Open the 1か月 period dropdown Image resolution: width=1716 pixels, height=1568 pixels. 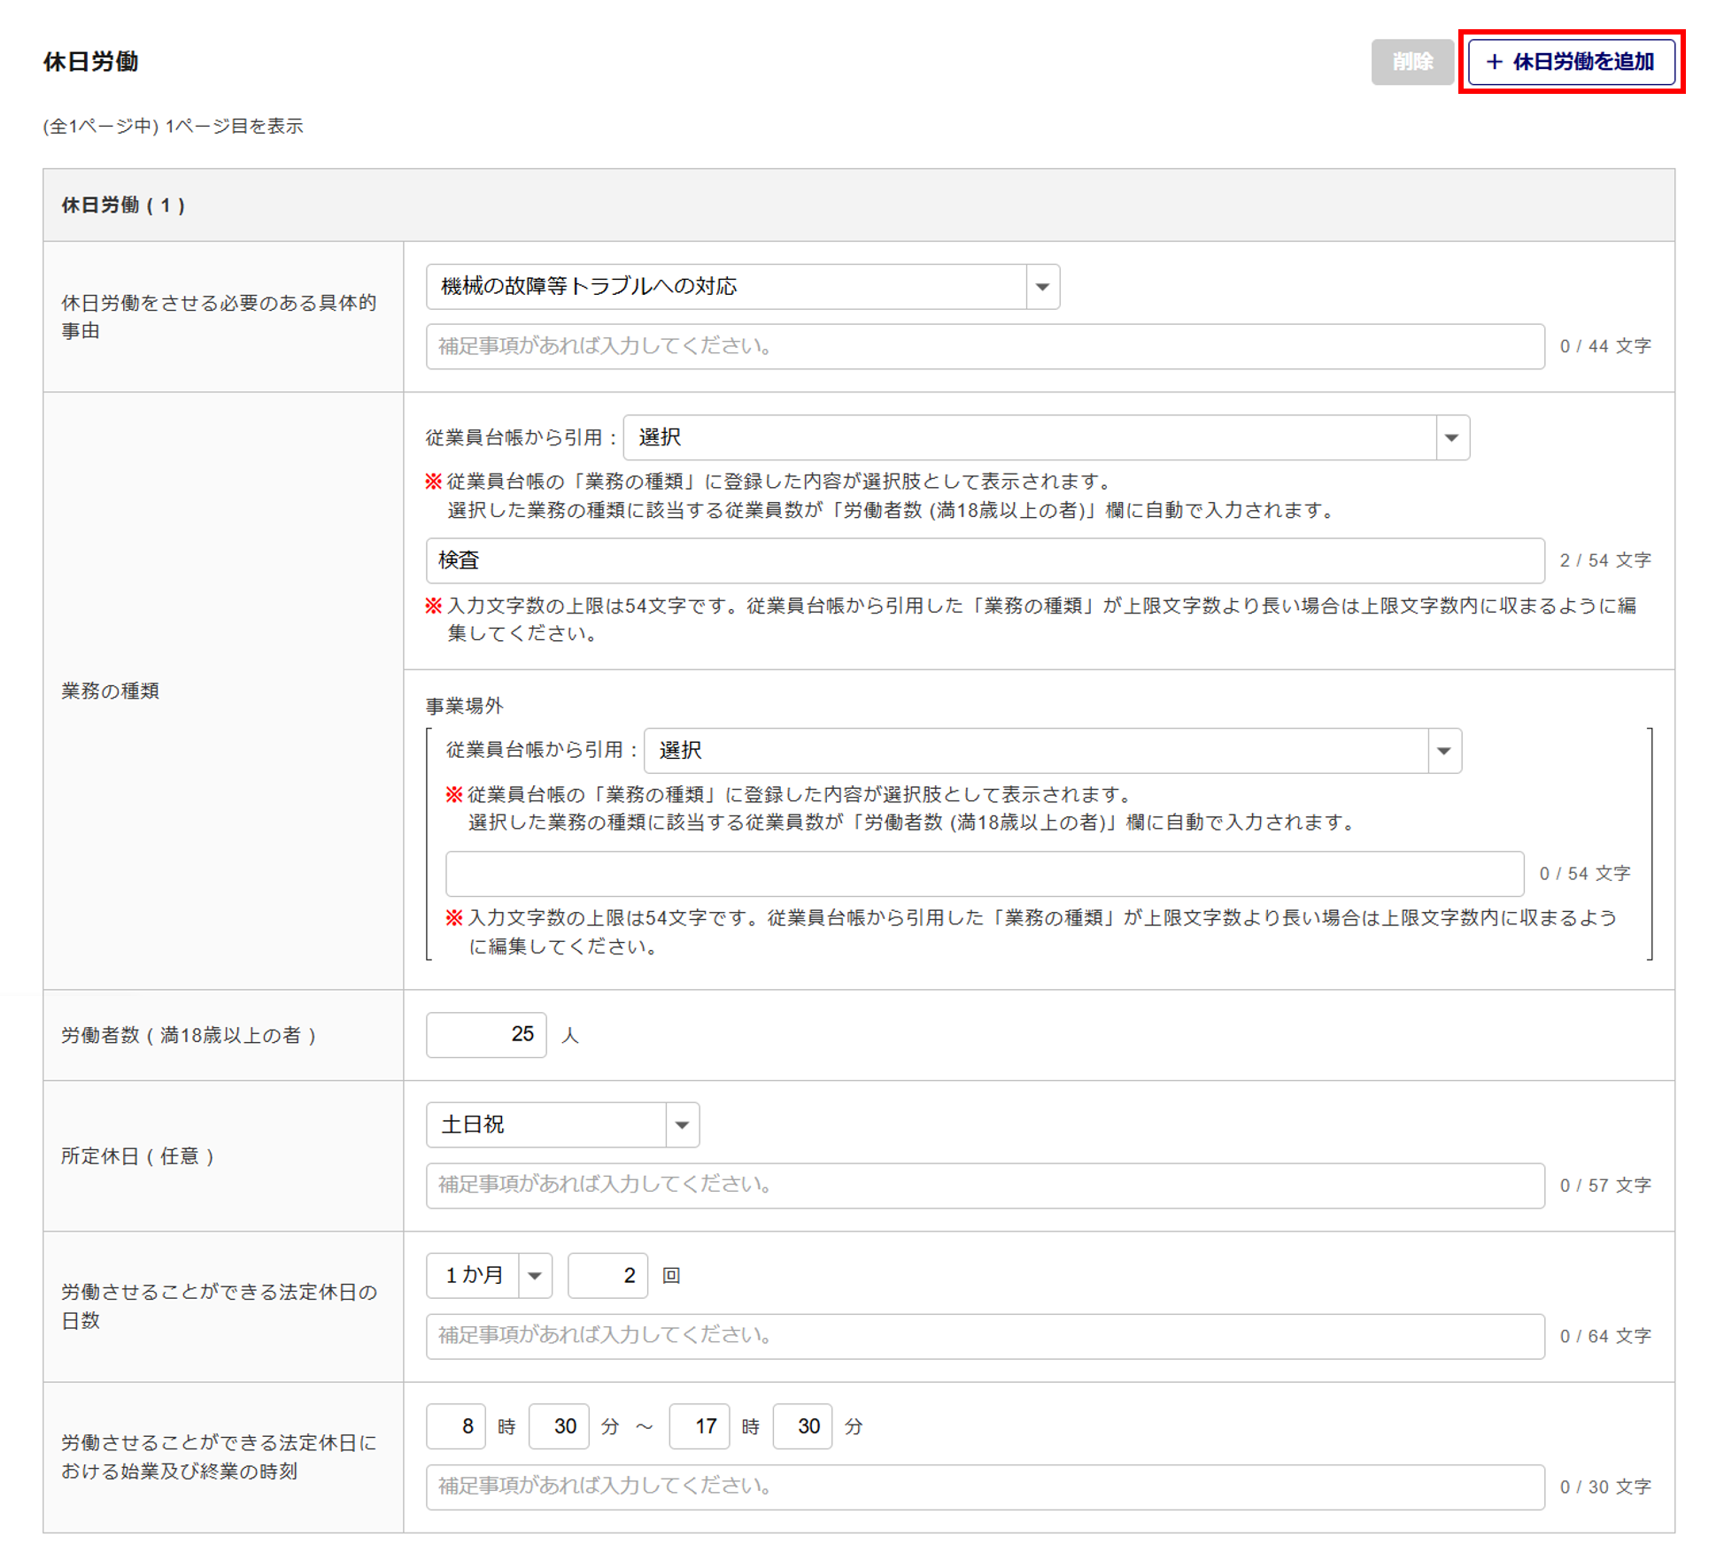click(x=489, y=1276)
